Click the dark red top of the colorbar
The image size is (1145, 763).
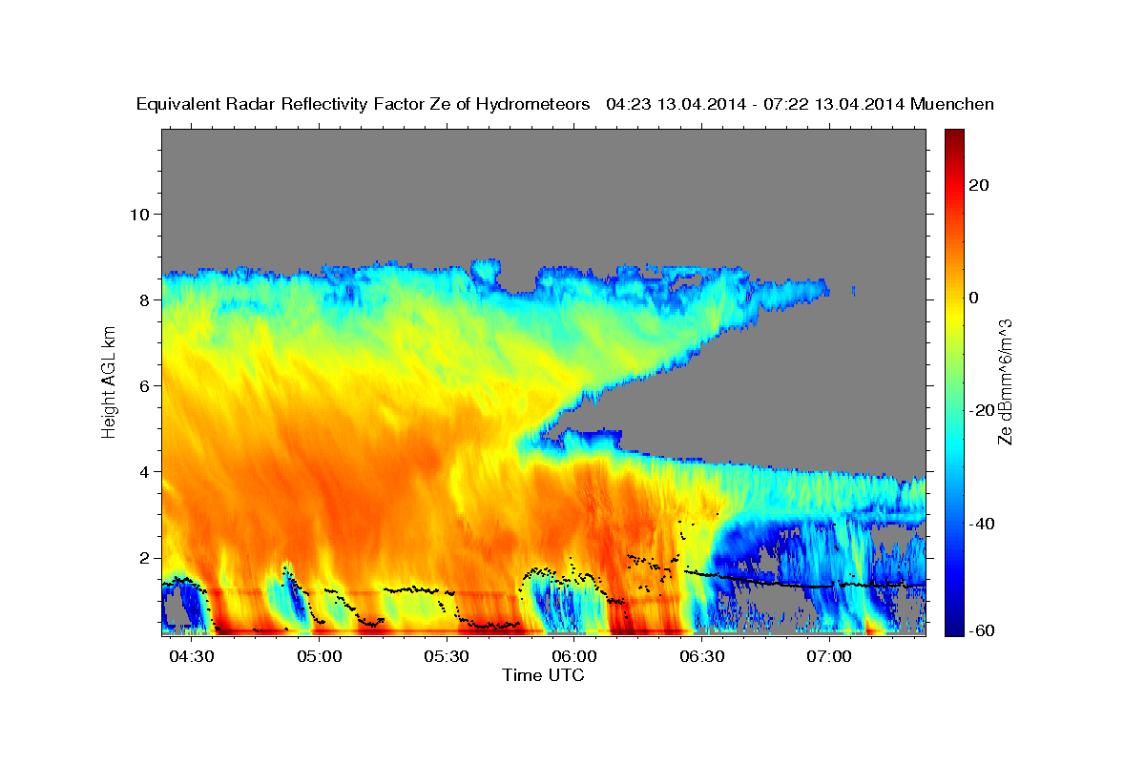click(x=954, y=136)
